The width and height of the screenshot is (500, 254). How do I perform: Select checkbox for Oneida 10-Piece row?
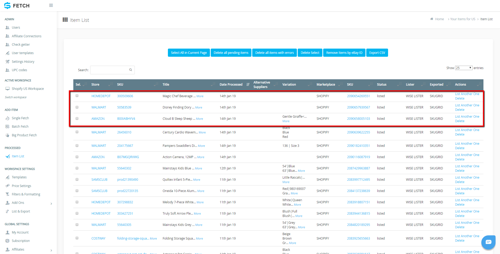(77, 191)
